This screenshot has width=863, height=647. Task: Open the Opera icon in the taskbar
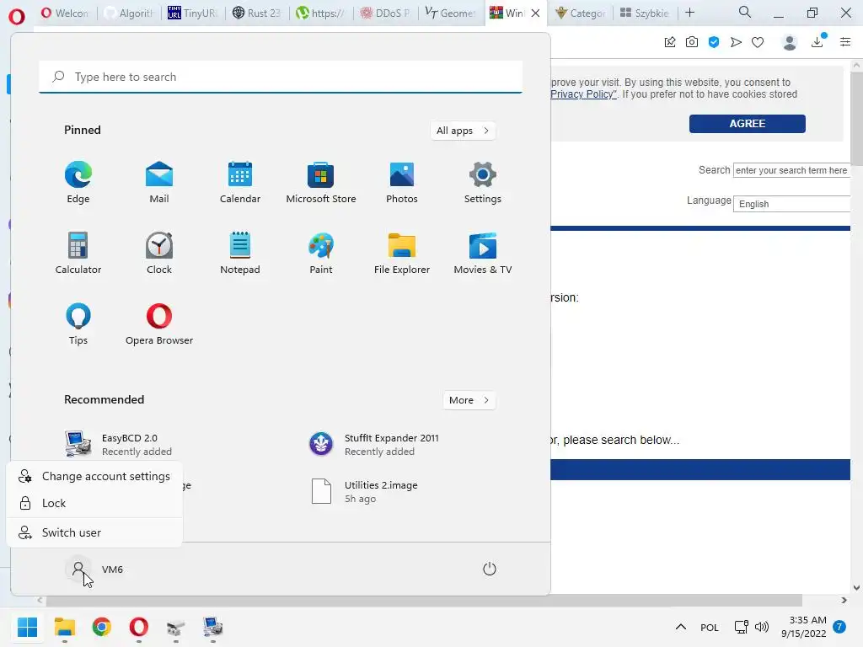pos(139,627)
